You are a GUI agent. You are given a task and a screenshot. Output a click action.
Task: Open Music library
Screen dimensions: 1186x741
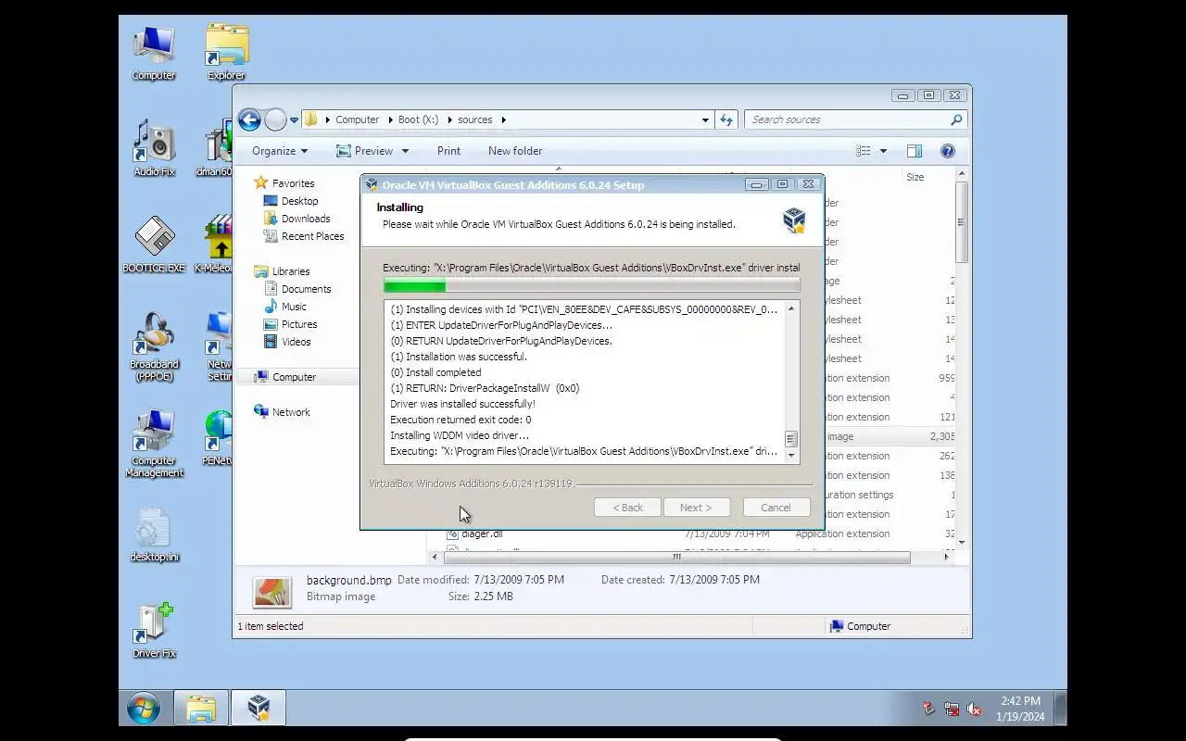pyautogui.click(x=294, y=307)
